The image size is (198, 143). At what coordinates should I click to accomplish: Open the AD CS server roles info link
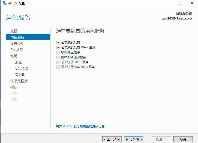coord(80,126)
